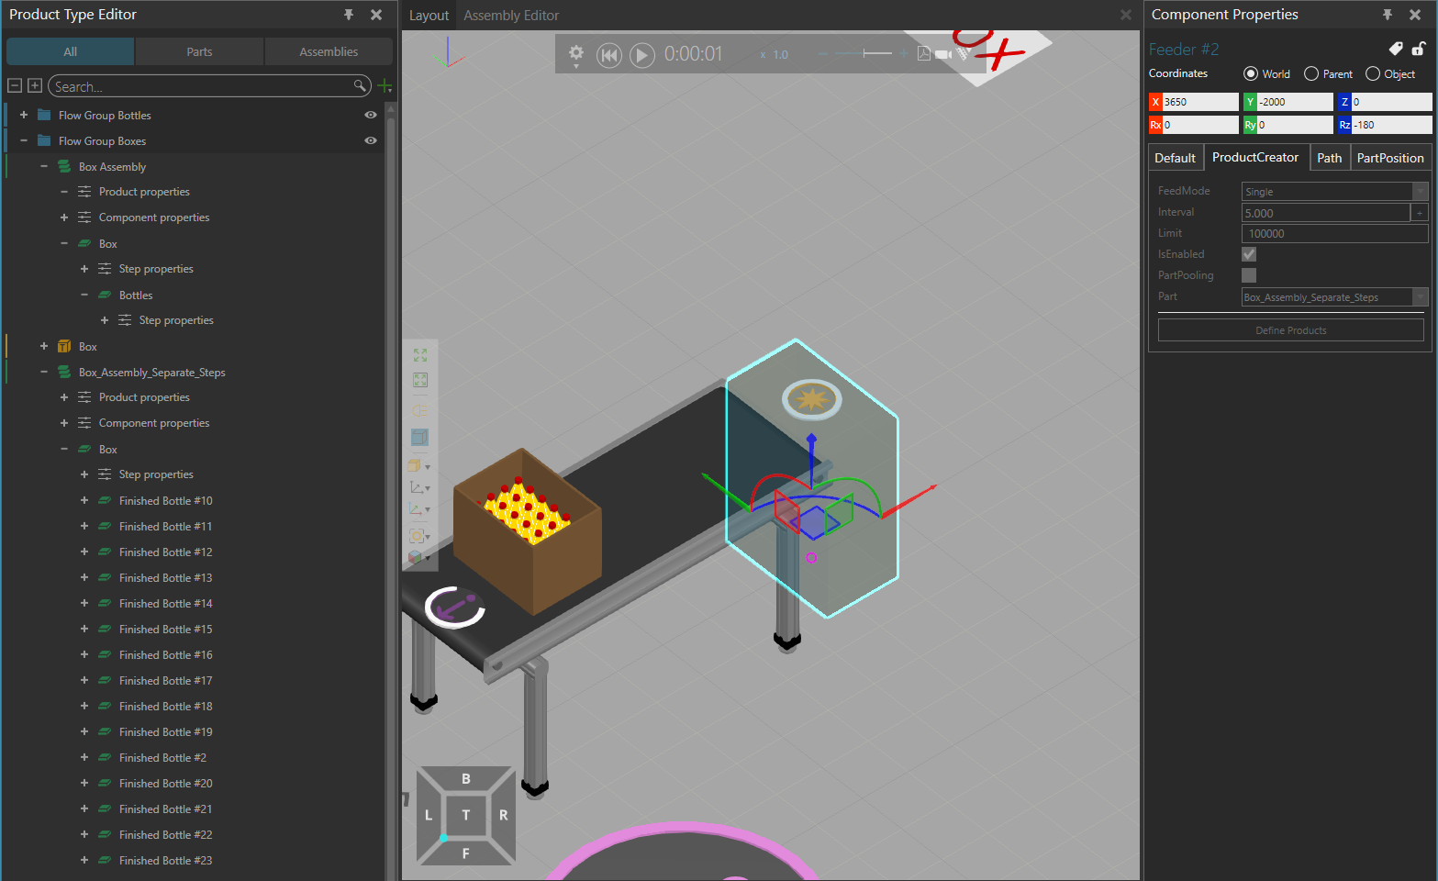
Task: Uncheck the IsEnabled checkbox
Action: (1249, 254)
